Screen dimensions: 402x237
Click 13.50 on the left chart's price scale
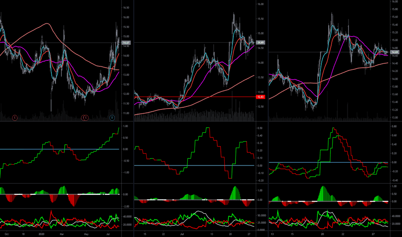(126, 65)
